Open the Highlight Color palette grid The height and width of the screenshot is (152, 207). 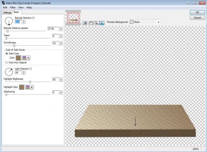[x=29, y=87]
